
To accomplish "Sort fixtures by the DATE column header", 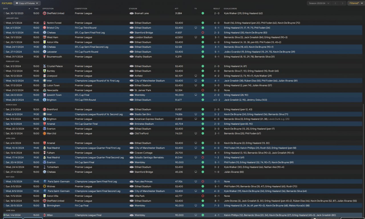I will (5, 9).
